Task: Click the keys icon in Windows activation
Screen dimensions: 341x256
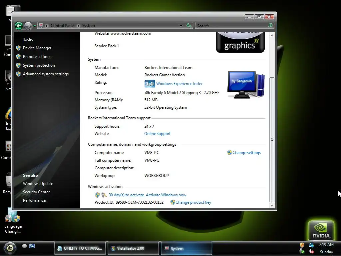Action: 104,195
